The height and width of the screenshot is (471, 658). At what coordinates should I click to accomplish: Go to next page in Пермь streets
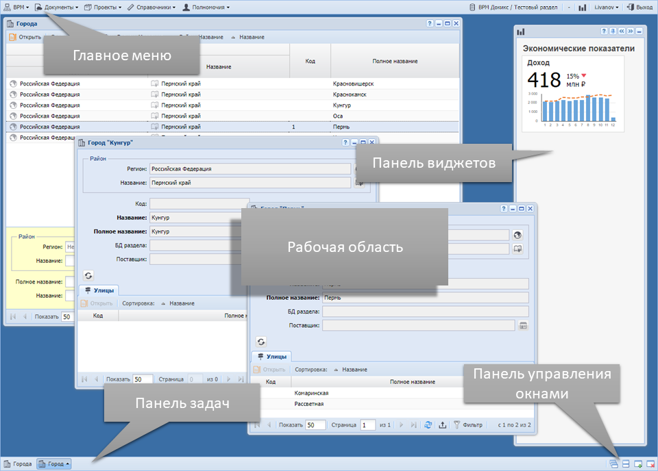[402, 425]
